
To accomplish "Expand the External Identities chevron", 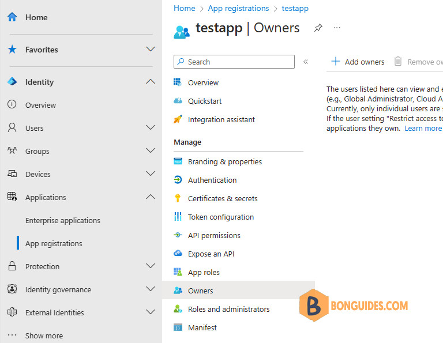I will (151, 312).
